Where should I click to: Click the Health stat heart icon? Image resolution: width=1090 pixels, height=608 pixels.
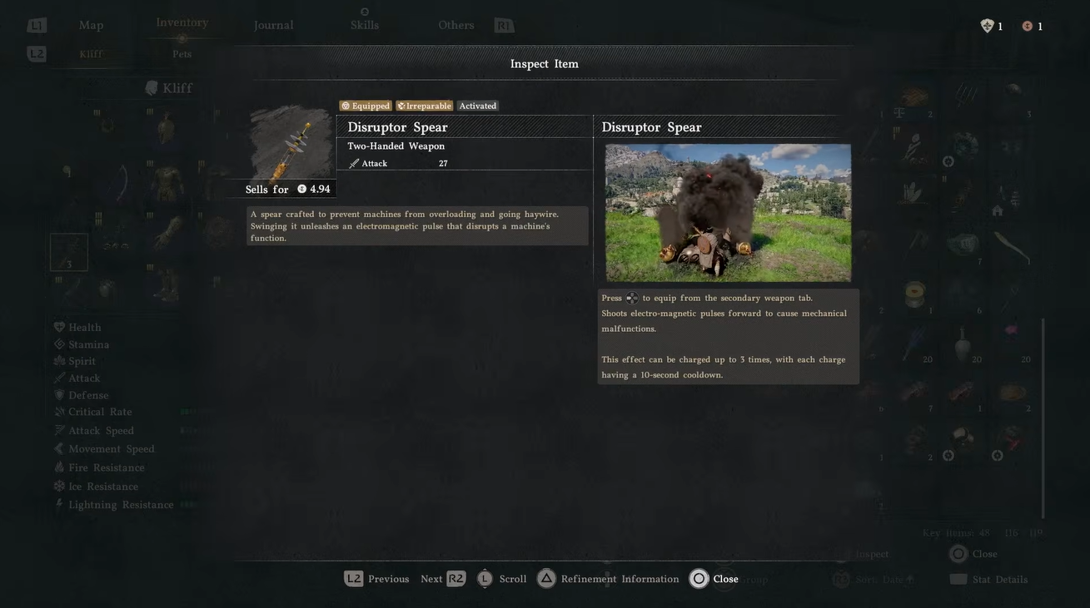[59, 328]
